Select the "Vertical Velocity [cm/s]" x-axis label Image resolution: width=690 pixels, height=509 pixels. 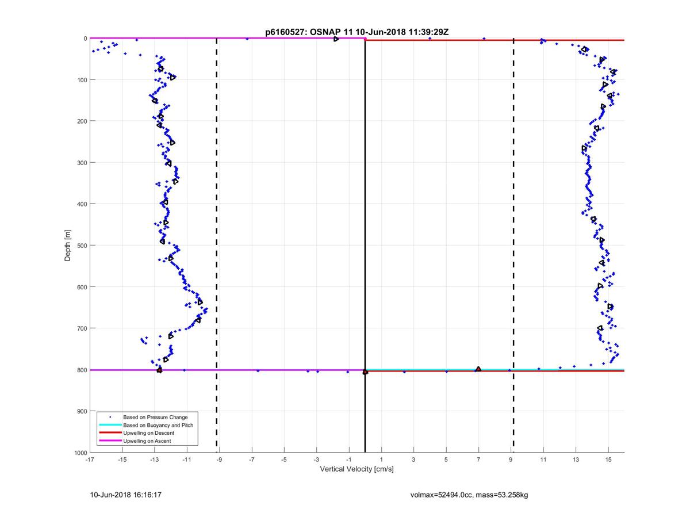(x=356, y=469)
